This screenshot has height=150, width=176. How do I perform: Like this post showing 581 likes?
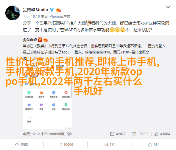pyautogui.click(x=154, y=145)
